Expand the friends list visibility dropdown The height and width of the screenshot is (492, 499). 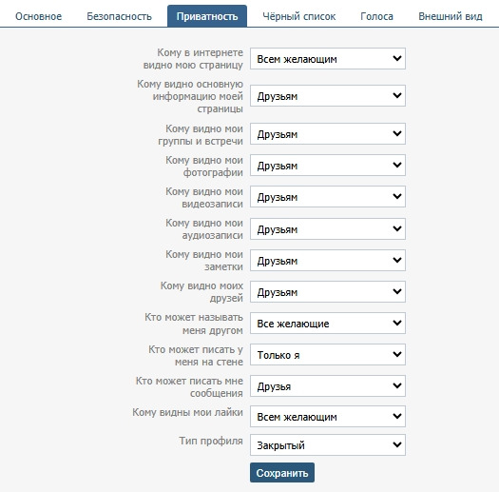point(328,291)
